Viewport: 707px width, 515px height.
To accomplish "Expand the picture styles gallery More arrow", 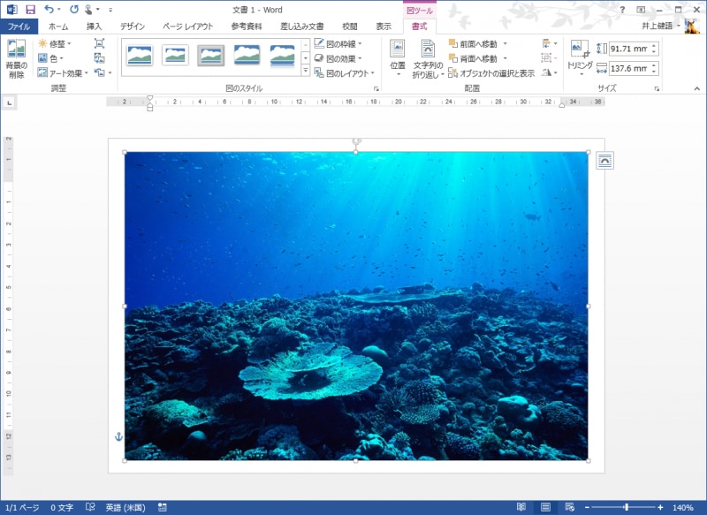I will (305, 72).
